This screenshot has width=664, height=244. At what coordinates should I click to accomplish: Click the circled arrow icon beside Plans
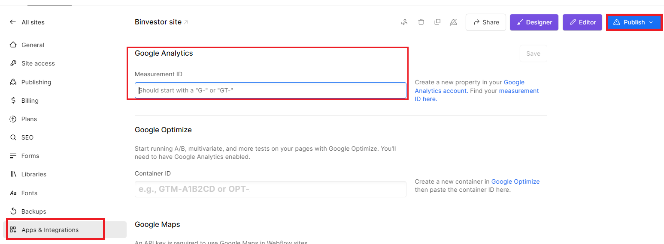[13, 119]
